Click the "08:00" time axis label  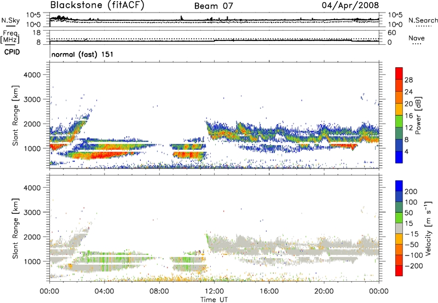point(159,292)
